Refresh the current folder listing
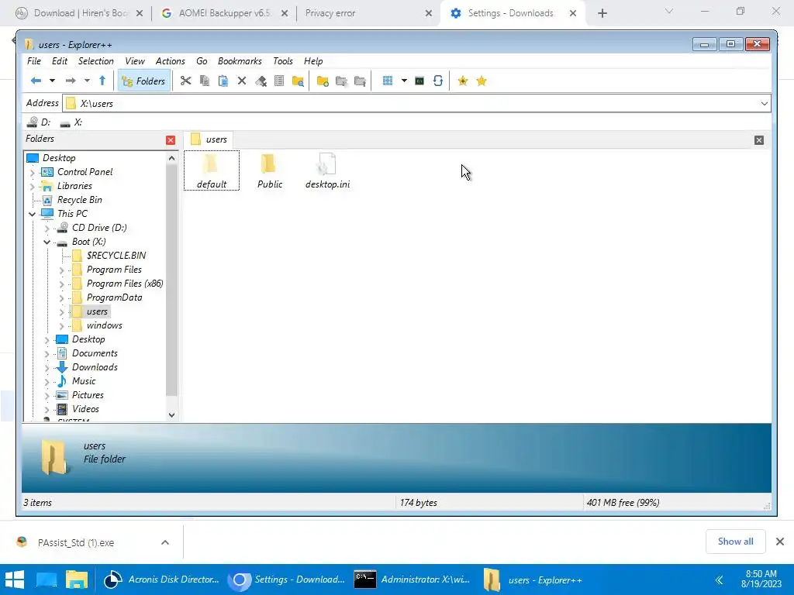Viewport: 794px width, 595px height. 438,81
